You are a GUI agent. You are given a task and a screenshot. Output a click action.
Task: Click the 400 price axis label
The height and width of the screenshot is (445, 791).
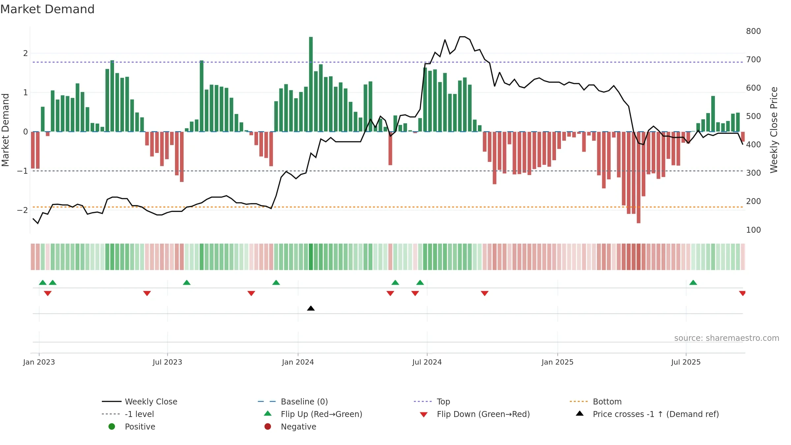tap(753, 145)
